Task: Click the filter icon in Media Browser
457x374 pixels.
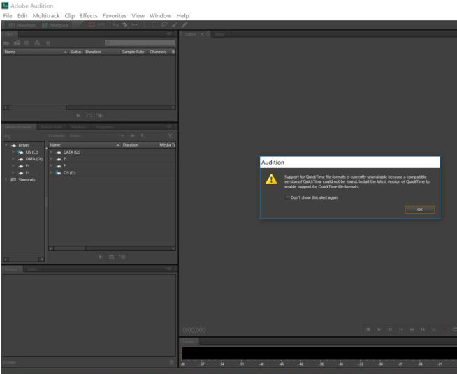Action: click(171, 135)
